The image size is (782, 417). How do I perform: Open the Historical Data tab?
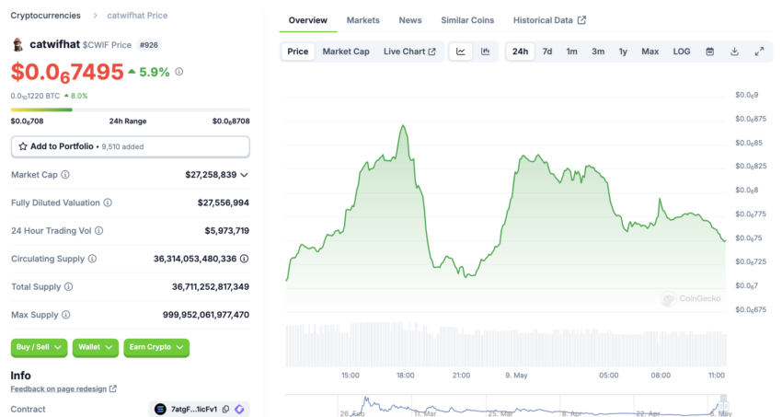click(x=549, y=20)
